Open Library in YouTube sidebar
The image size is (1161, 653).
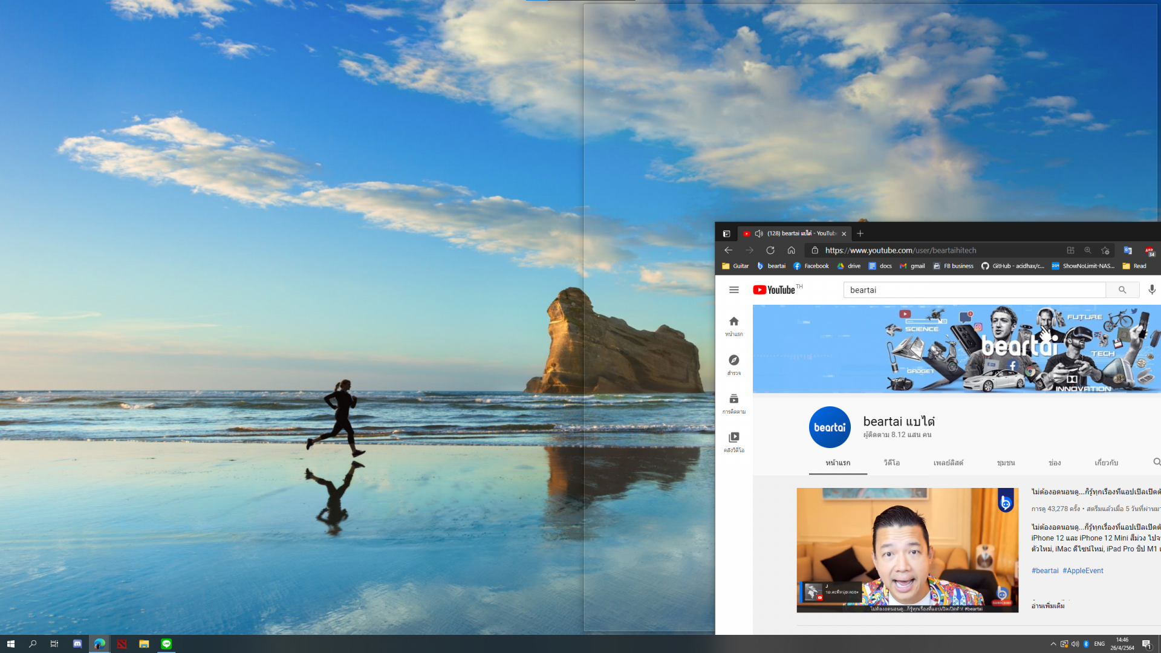734,443
